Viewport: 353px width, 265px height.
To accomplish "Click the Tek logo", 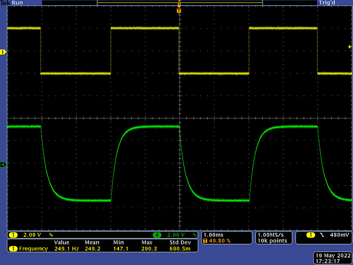I will 5,3.
